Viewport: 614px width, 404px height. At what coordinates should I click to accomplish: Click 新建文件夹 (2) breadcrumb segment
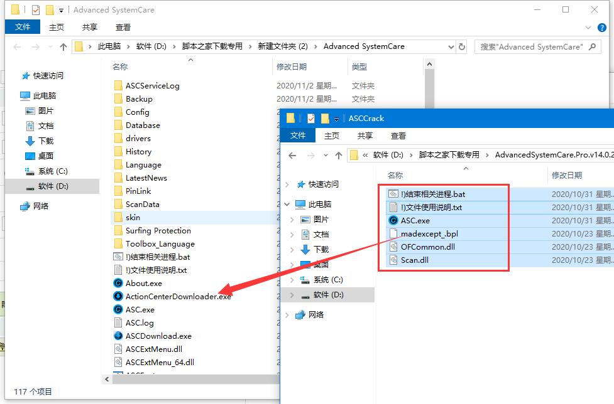[283, 46]
